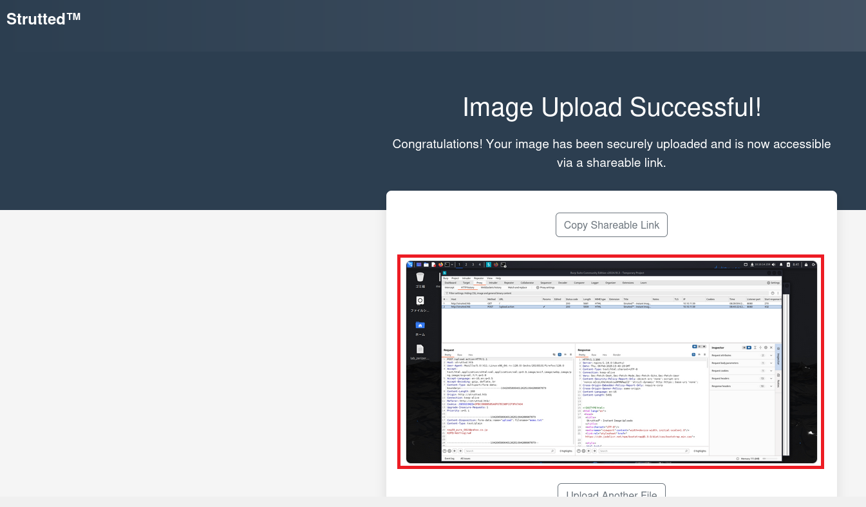
Task: Click the notification bell icon in tray
Action: 781,264
